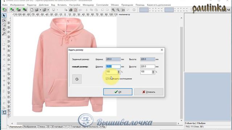Click the coordinates readout "-74.8, 111.9 mm, 56%"

(x=194, y=127)
